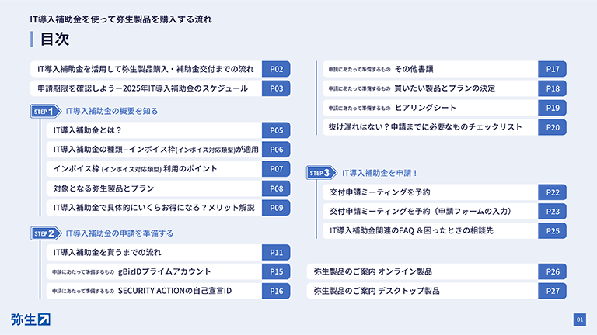Click the P27 page badge
Viewport: 597px width, 335px height.
tap(553, 291)
